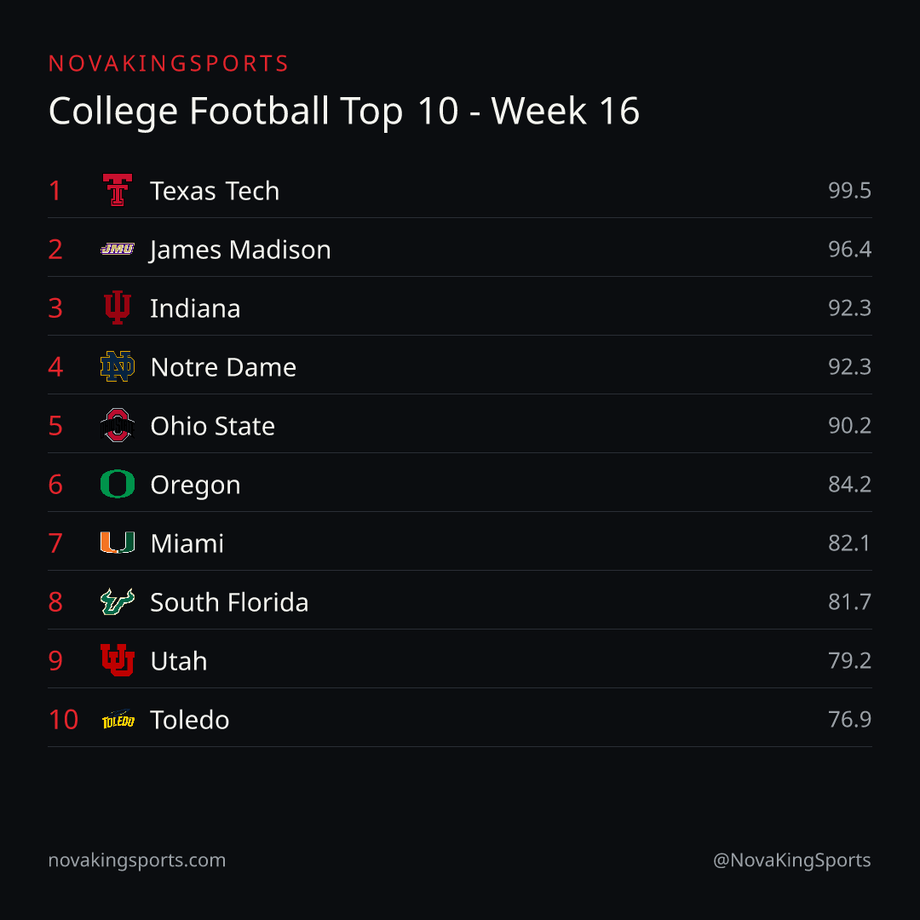Select the Texas Tech team name
This screenshot has width=920, height=920.
(x=215, y=191)
